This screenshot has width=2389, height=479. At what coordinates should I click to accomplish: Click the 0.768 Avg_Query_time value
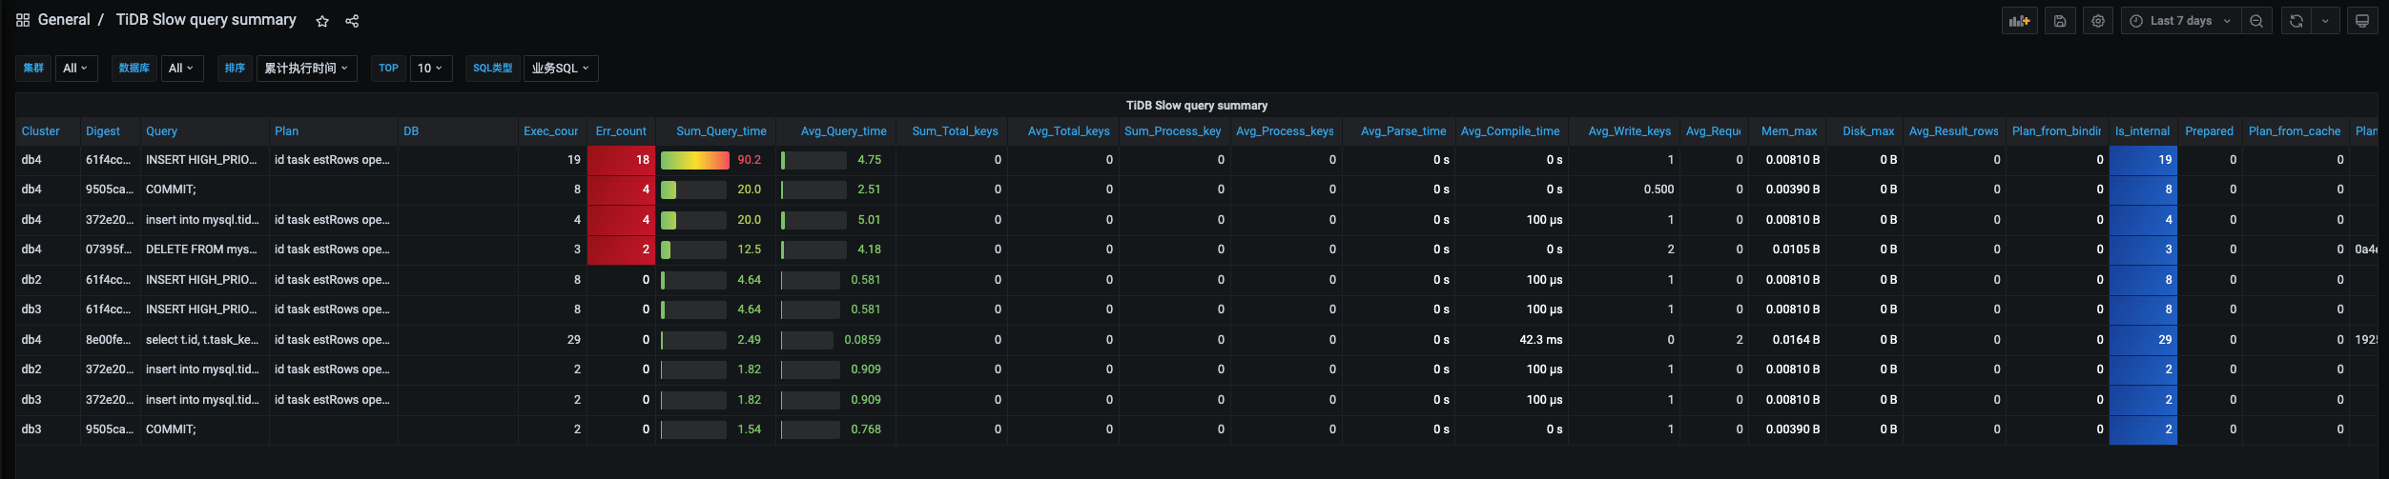[x=865, y=429]
